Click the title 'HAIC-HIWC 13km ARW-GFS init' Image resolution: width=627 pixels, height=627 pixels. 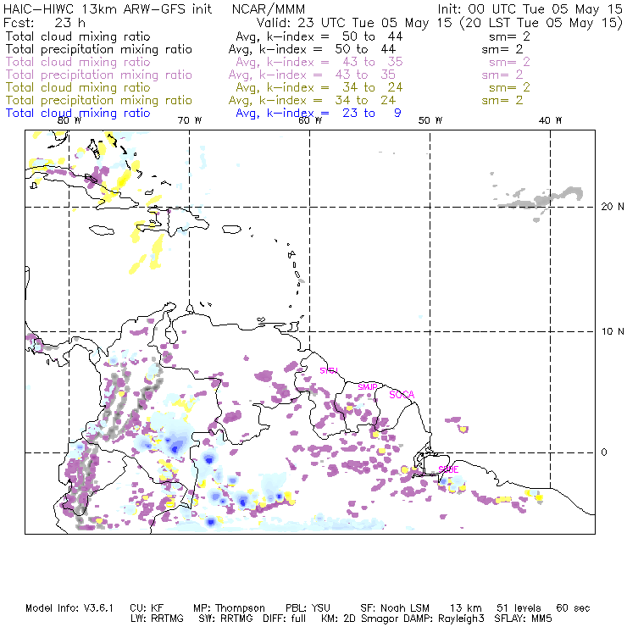108,9
